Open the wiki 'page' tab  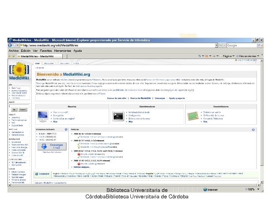[37, 63]
